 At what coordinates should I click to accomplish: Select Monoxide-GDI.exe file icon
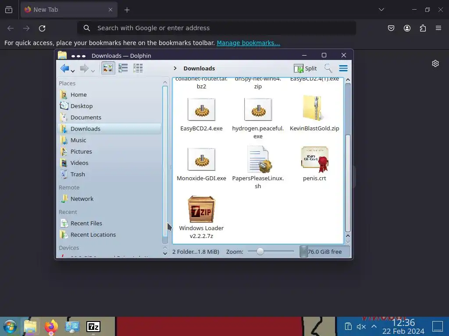click(x=201, y=159)
